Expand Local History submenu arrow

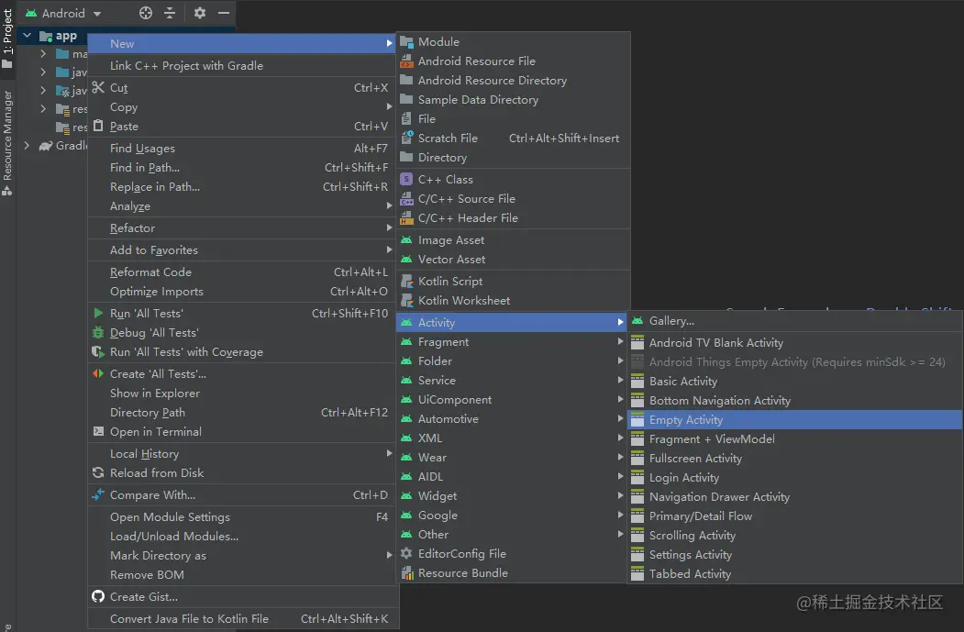click(389, 453)
